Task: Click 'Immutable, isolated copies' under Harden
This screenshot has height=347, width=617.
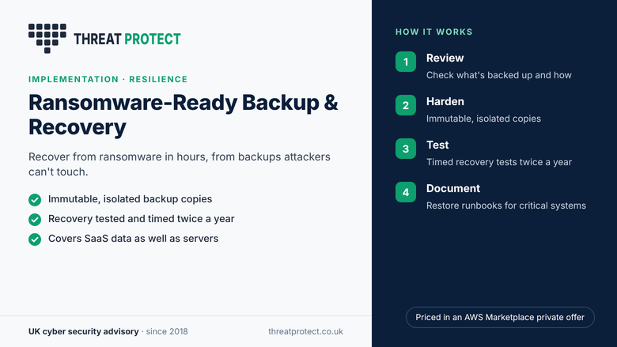Action: [x=483, y=119]
